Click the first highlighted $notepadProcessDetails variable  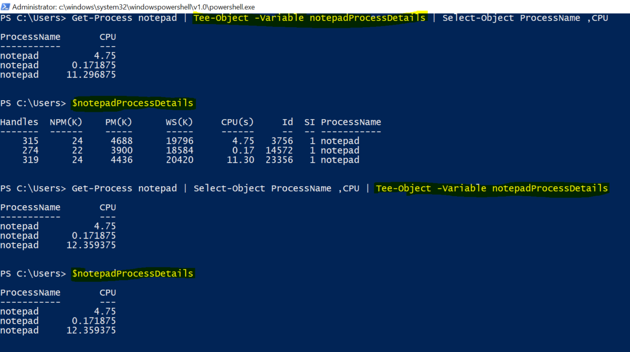[133, 103]
